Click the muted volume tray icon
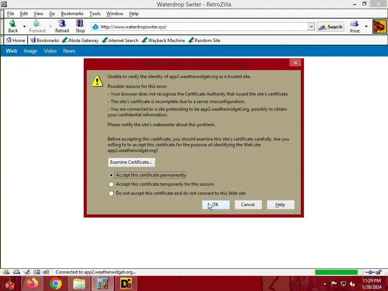The image size is (388, 291). tap(352, 283)
